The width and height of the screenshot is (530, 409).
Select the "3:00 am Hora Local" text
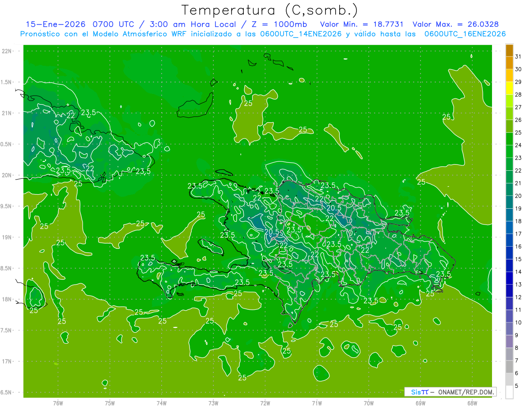point(194,24)
